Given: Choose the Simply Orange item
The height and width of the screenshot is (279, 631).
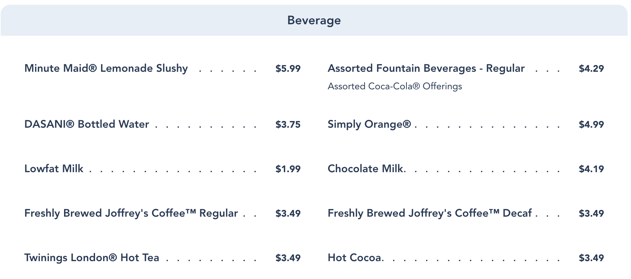Looking at the screenshot, I should (369, 124).
